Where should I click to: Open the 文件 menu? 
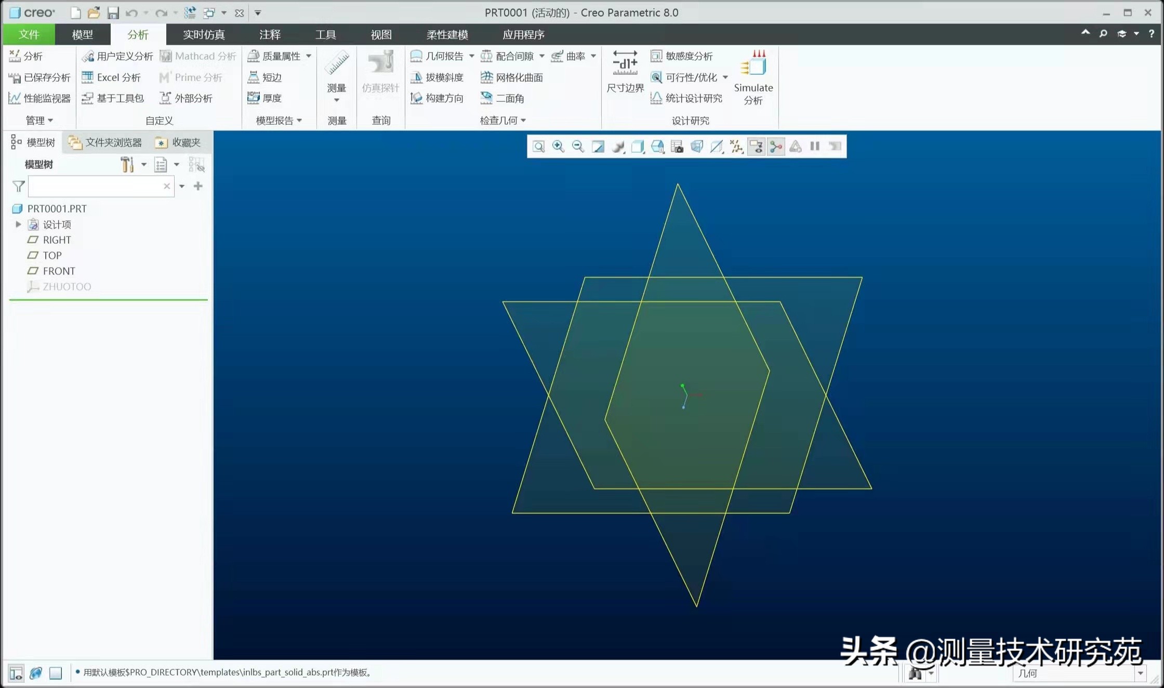tap(29, 34)
